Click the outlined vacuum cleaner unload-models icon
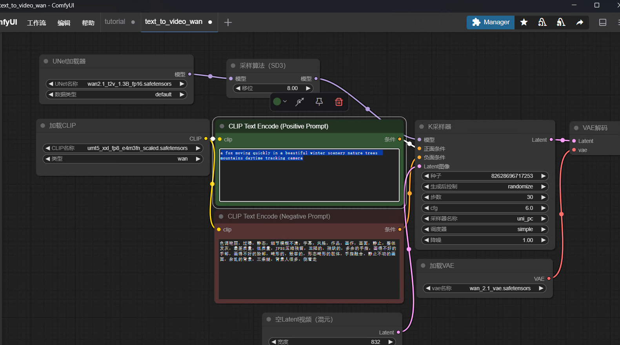This screenshot has height=345, width=620. (x=542, y=22)
